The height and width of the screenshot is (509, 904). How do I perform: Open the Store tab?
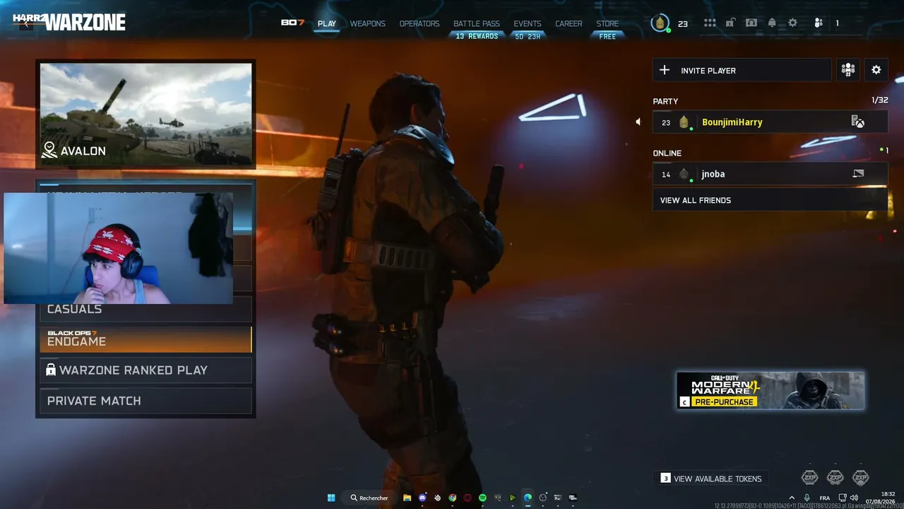pos(607,23)
